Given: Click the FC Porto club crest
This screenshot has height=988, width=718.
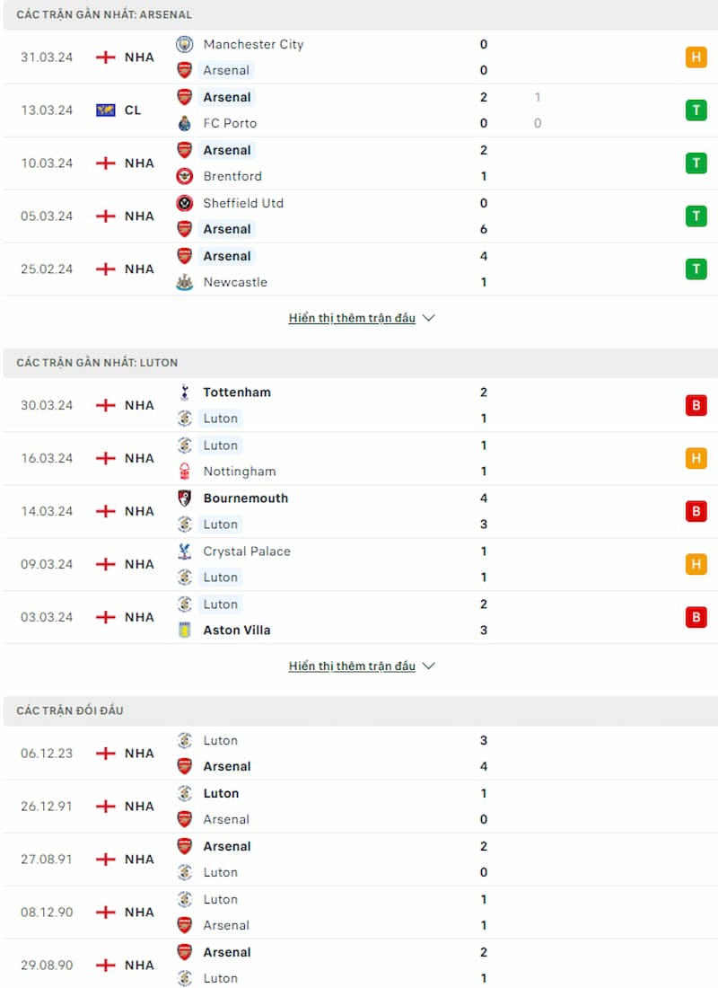Looking at the screenshot, I should (x=185, y=123).
